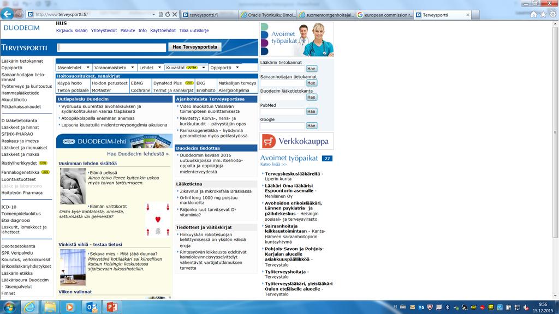This screenshot has width=559, height=314.
Task: Open PowerPoint from the taskbar
Action: [112, 307]
